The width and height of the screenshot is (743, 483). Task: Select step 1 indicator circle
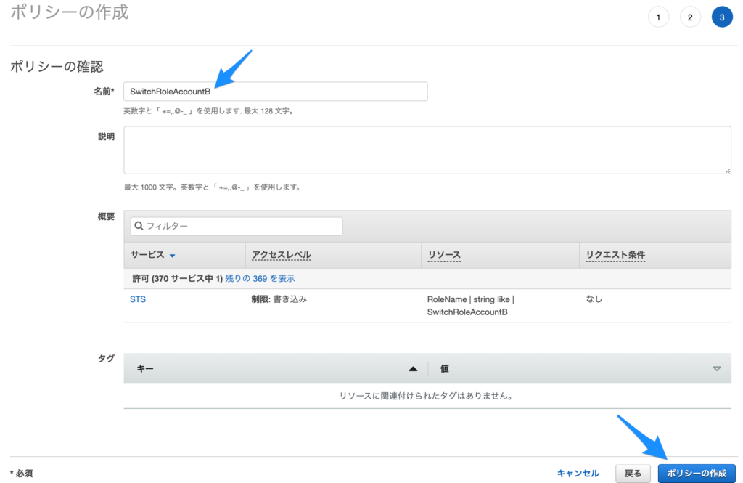(658, 16)
